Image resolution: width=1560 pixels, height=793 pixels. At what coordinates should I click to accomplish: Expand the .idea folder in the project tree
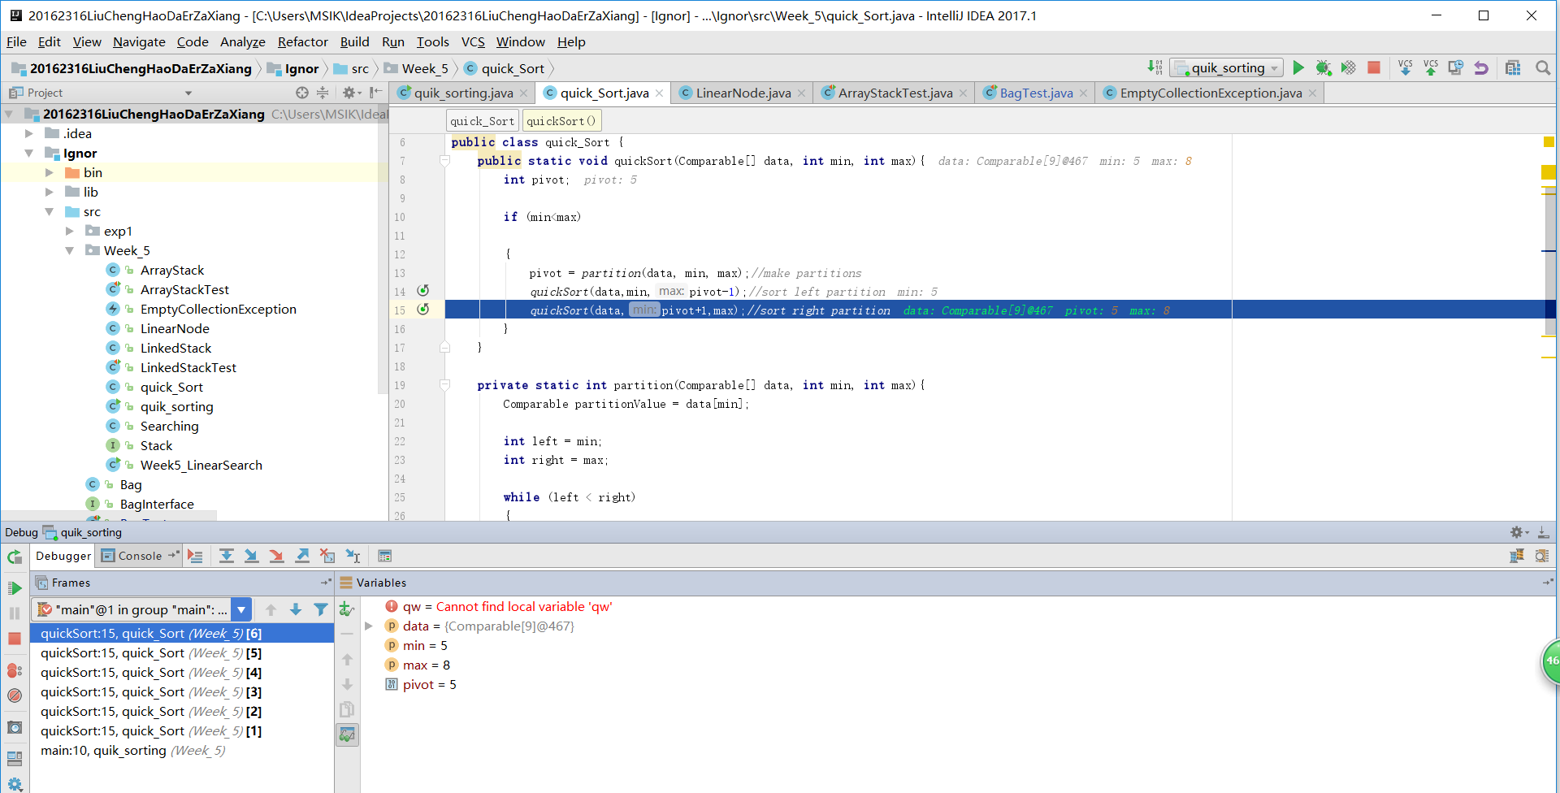coord(29,133)
